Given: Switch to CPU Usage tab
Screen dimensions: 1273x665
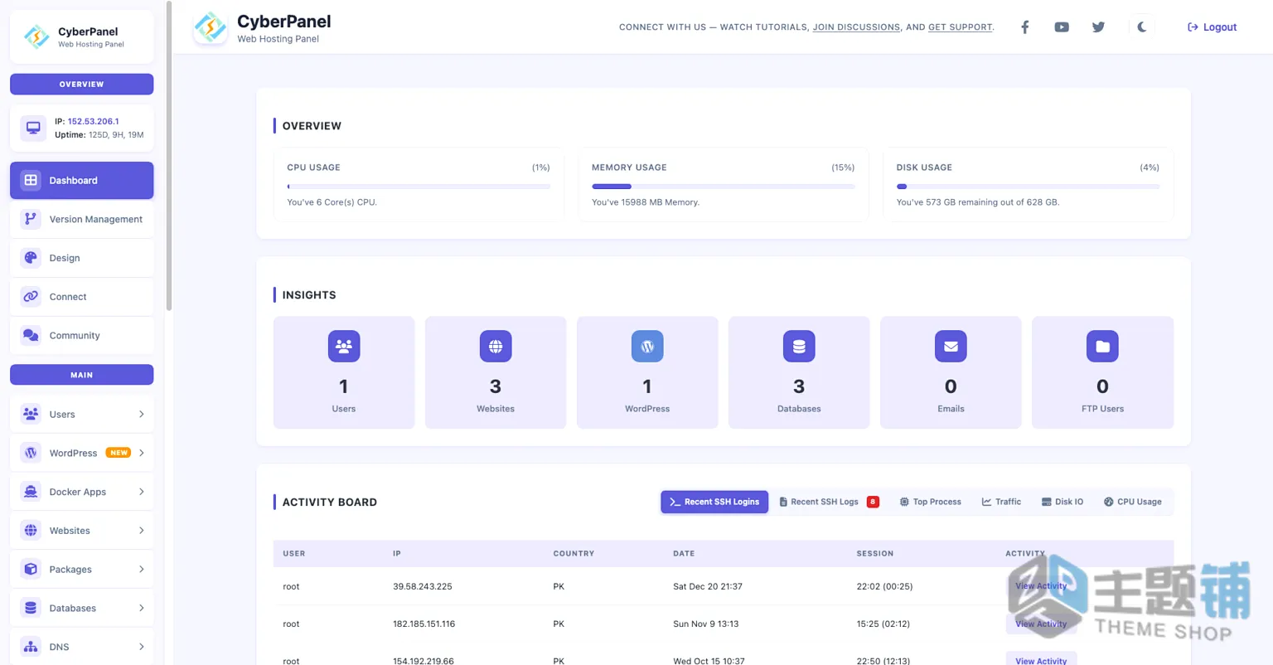Looking at the screenshot, I should point(1132,502).
